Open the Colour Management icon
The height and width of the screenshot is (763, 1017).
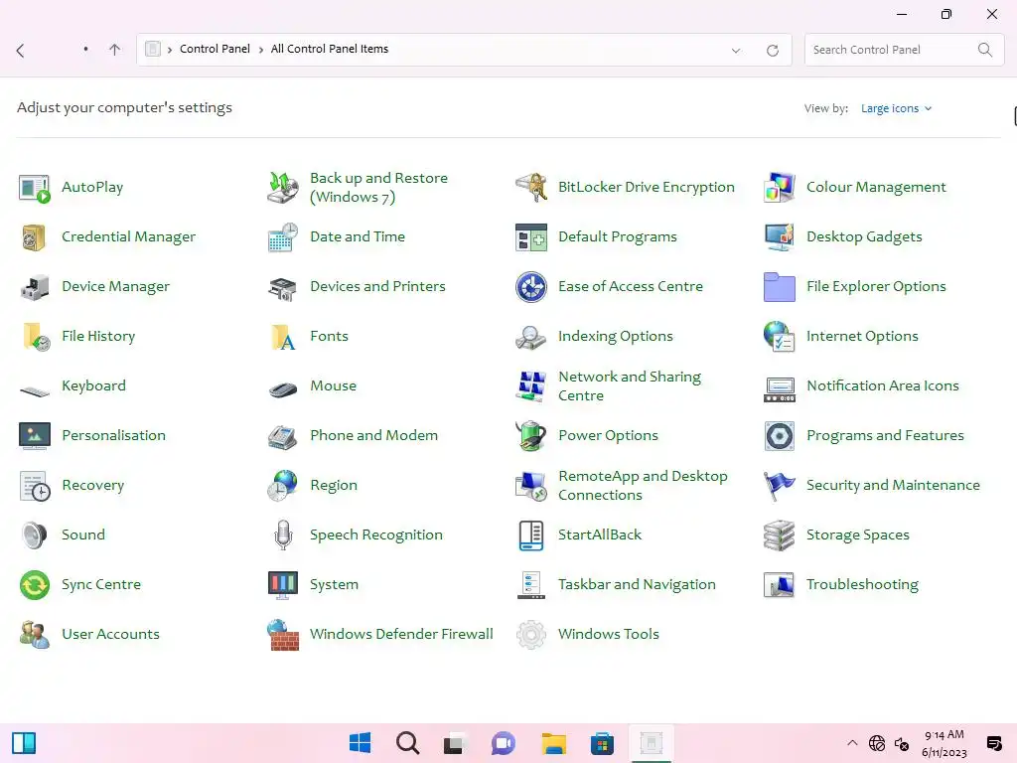pos(779,188)
